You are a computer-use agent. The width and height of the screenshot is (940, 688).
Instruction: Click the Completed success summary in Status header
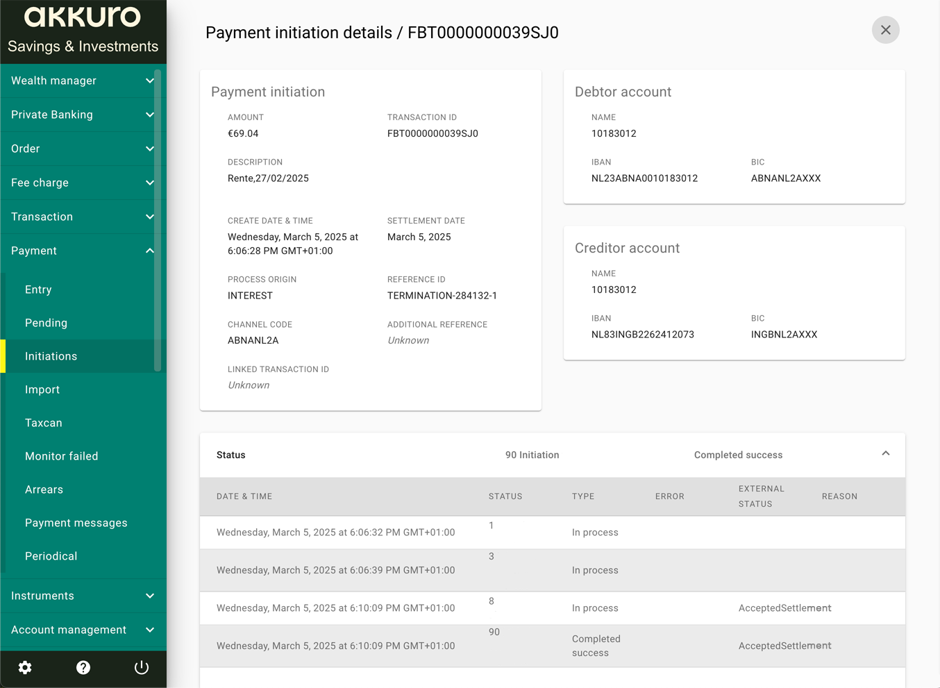pos(738,455)
